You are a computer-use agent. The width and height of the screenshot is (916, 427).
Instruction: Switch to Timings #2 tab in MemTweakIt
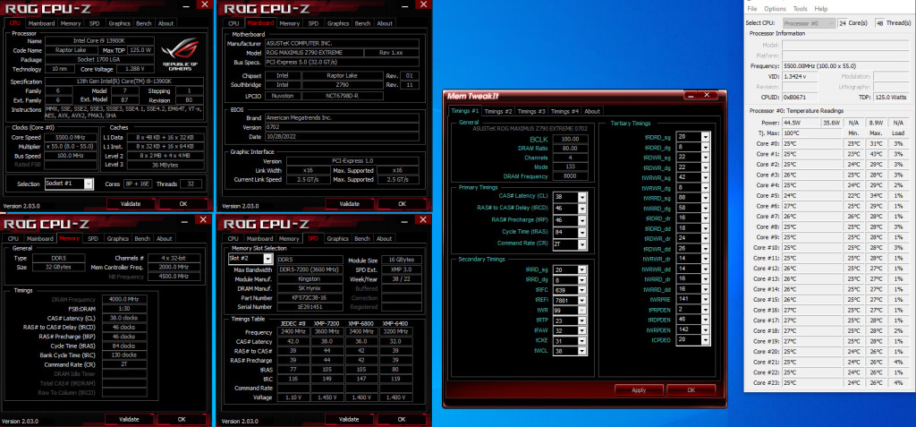tap(497, 111)
